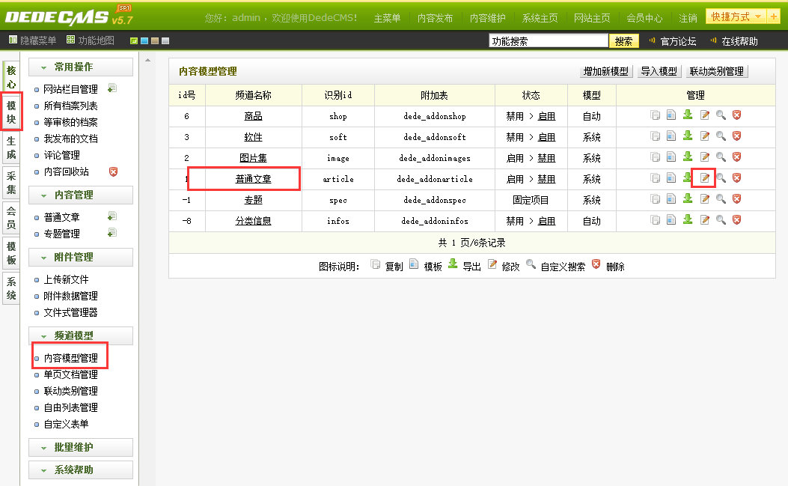Viewport: 788px width, 486px height.
Task: Click 注销 to log out
Action: [688, 18]
